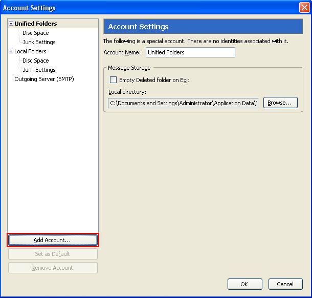Click the Account Name text field

(x=190, y=52)
